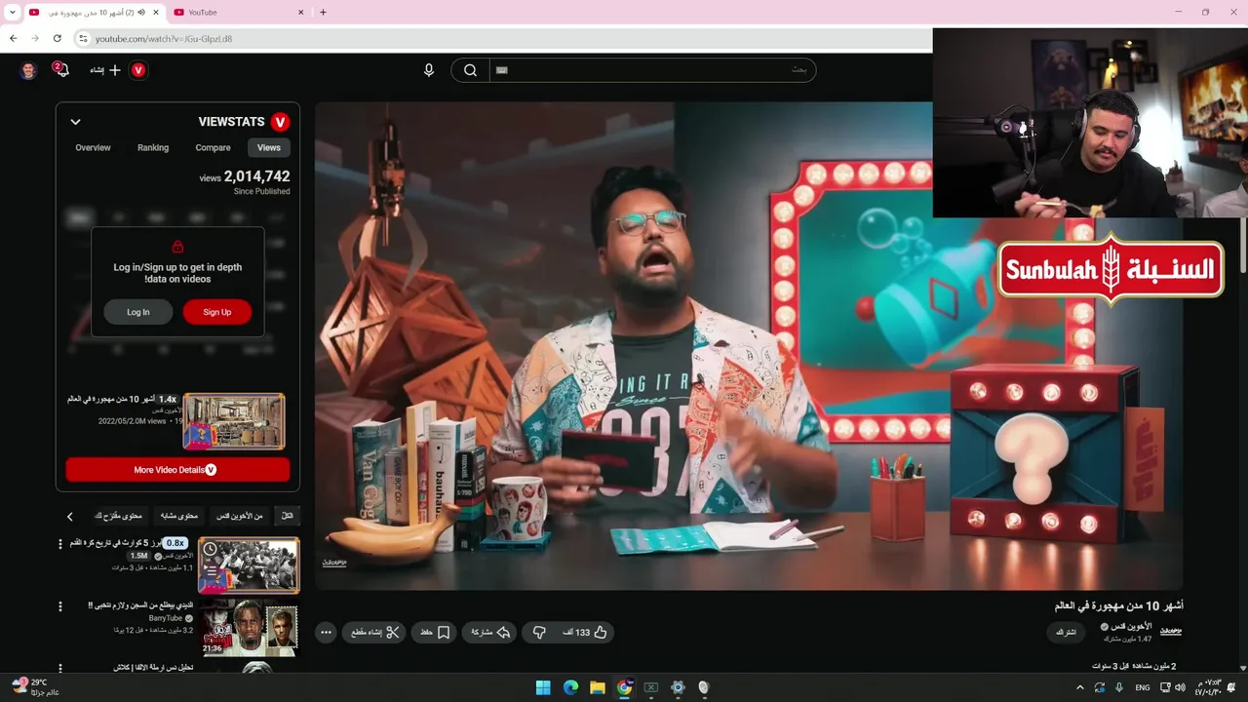This screenshot has width=1248, height=702.
Task: Open options for BarryTube Diddy video
Action: click(60, 606)
